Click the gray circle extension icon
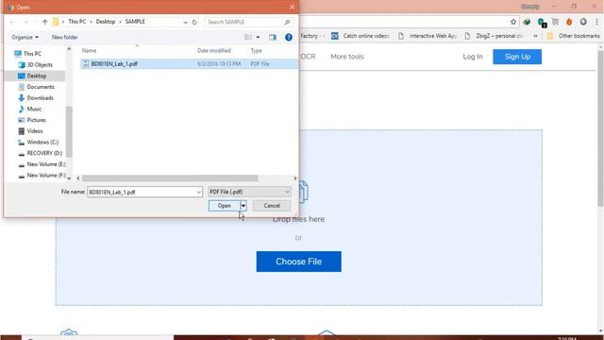 pyautogui.click(x=583, y=22)
